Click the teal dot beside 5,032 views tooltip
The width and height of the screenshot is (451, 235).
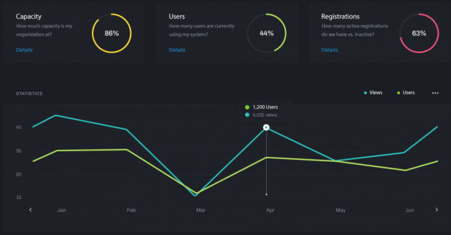tap(247, 115)
